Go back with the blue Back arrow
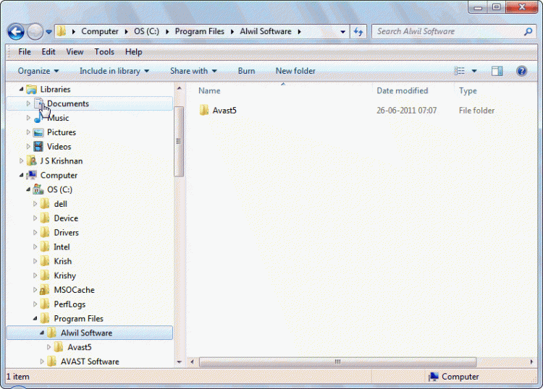Screen dimensions: 543x389 click(16, 32)
